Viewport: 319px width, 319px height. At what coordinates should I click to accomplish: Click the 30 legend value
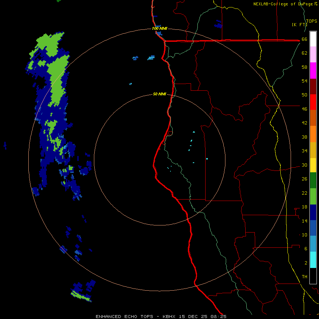pos(304,165)
